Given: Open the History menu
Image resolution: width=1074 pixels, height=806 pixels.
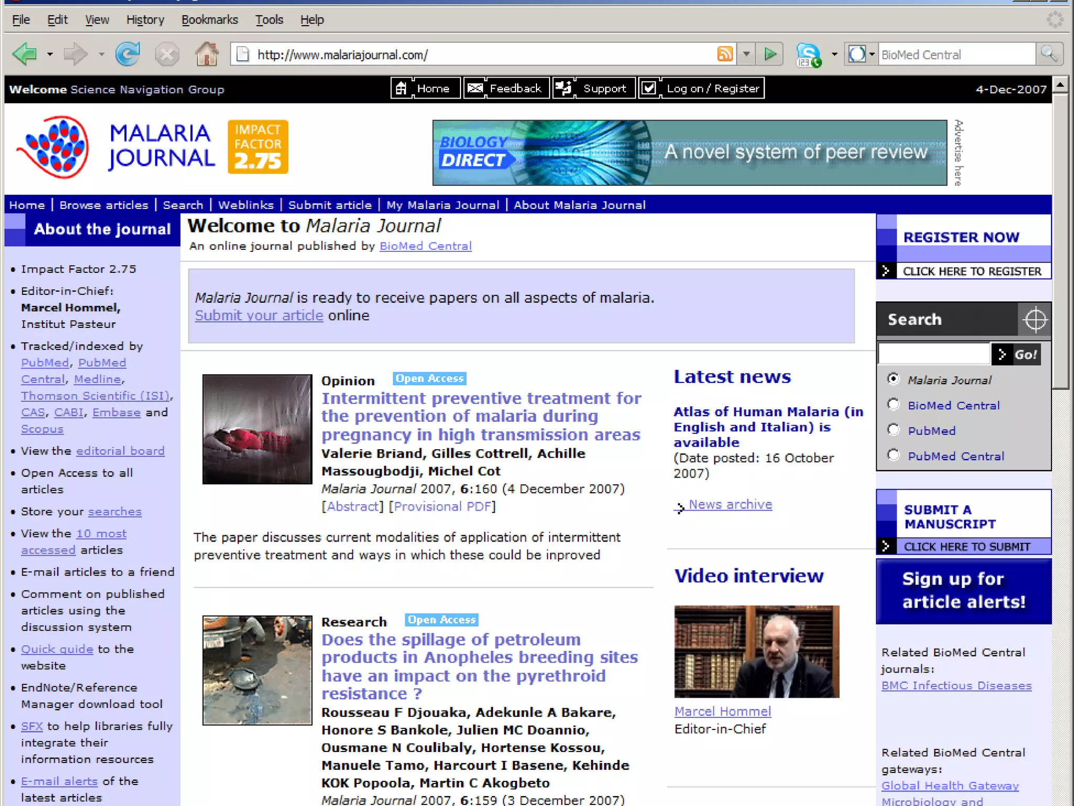Looking at the screenshot, I should coord(145,20).
